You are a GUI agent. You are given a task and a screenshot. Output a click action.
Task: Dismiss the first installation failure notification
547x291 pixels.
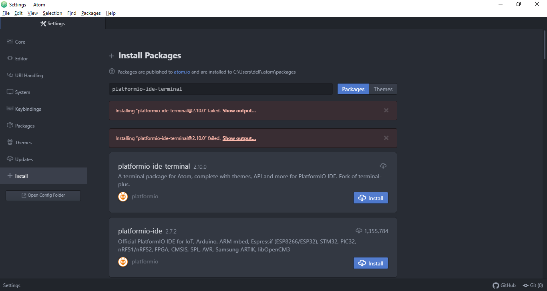[x=386, y=110]
